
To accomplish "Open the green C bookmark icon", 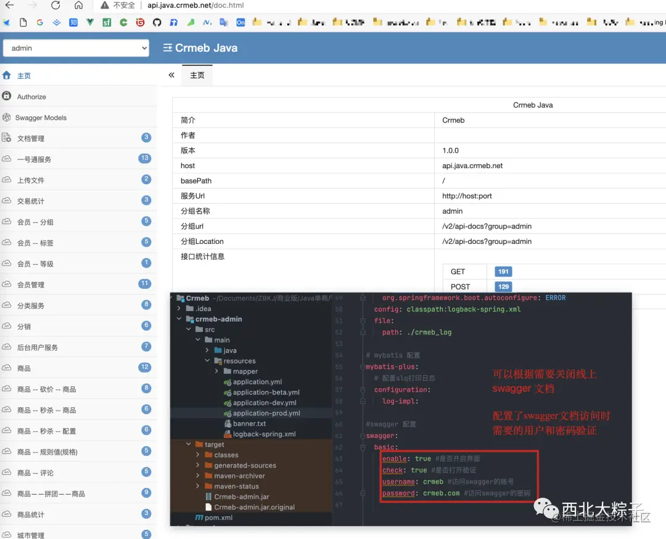I will [x=123, y=23].
